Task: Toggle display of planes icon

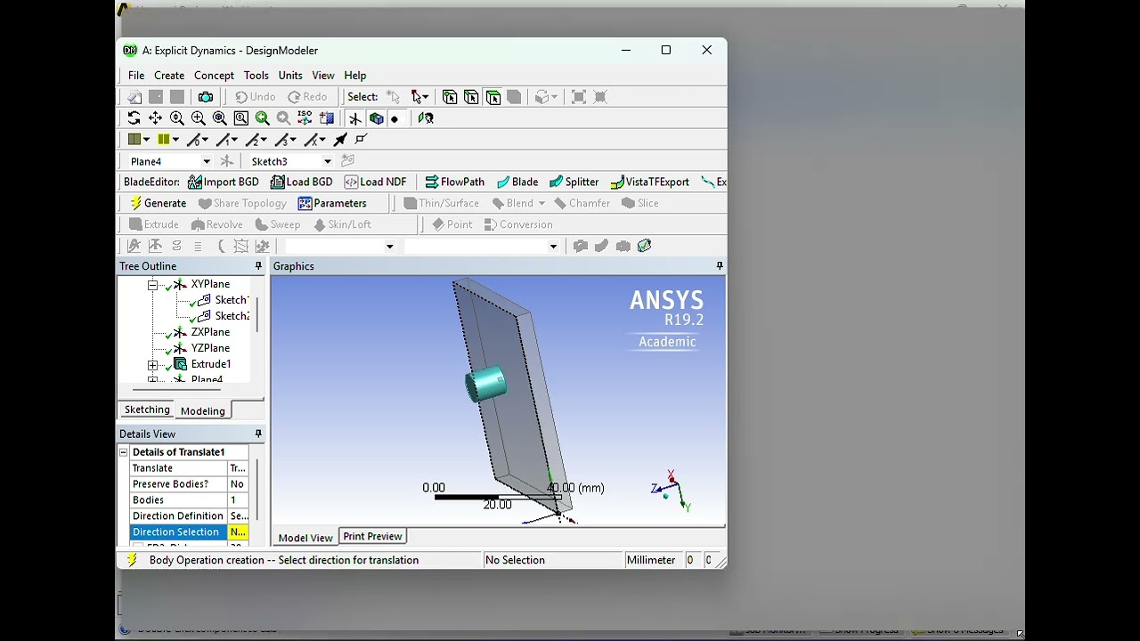Action: [354, 118]
